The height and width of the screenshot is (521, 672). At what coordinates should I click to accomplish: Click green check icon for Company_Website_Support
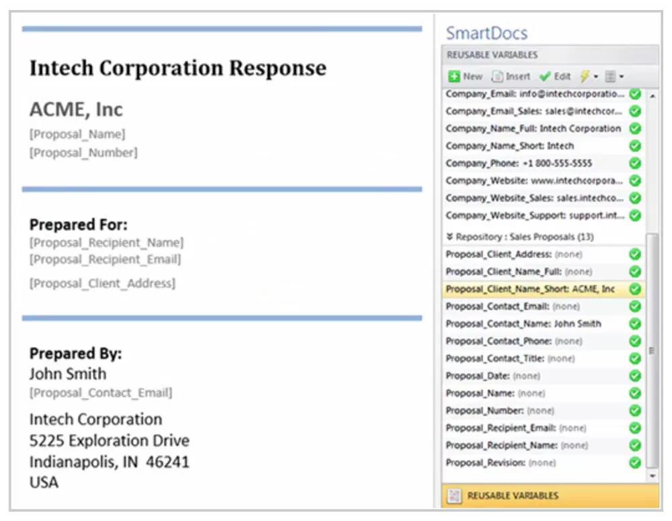tap(635, 215)
